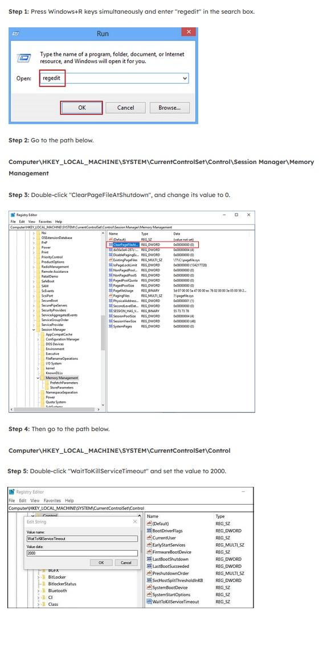Click the icon beside IoPageLockLimit value
Image resolution: width=323 pixels, height=660 pixels.
pos(111,265)
